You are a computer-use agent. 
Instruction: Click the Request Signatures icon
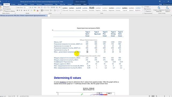167,9
